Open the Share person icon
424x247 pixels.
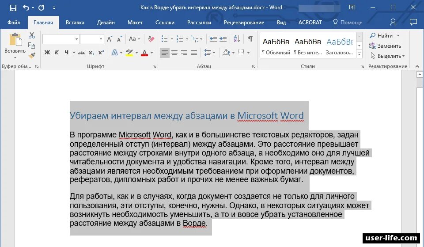pos(393,22)
